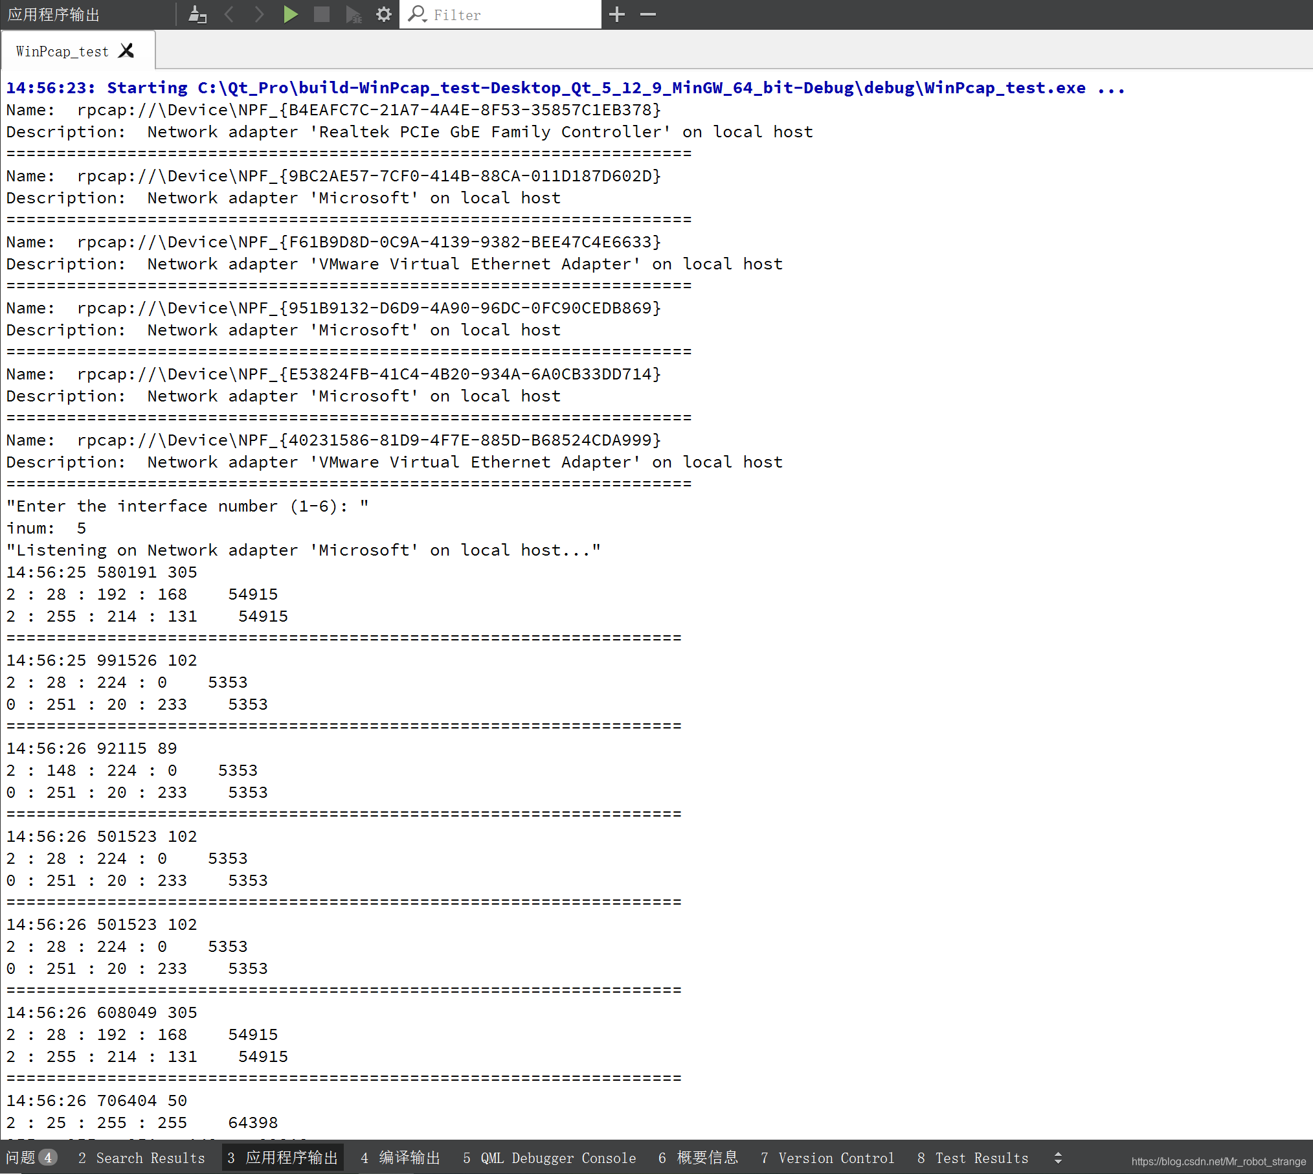Open output pane settings gear

[x=383, y=14]
